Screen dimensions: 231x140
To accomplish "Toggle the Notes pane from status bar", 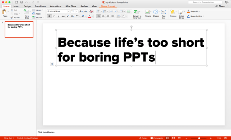I will 143,138.
